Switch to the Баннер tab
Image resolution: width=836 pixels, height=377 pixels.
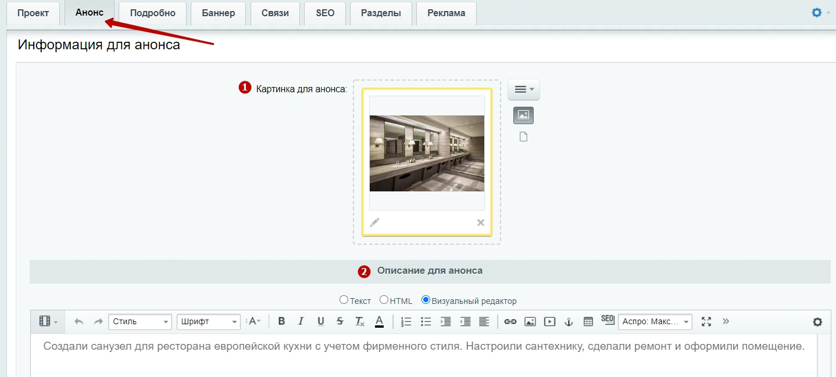219,13
